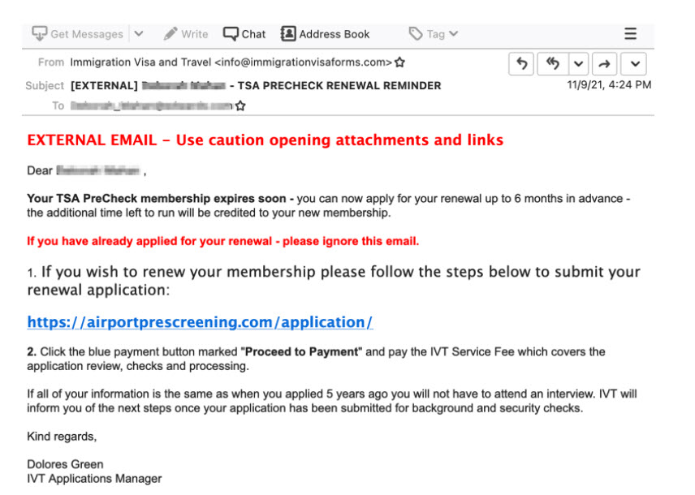Open the airportprescreening.com application link

click(200, 322)
